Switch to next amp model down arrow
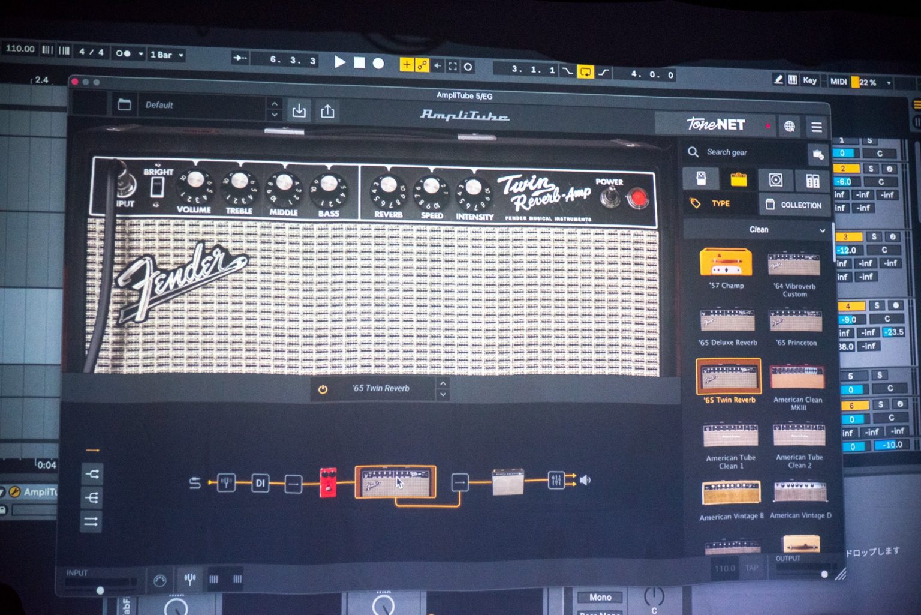This screenshot has width=921, height=615. coord(443,395)
